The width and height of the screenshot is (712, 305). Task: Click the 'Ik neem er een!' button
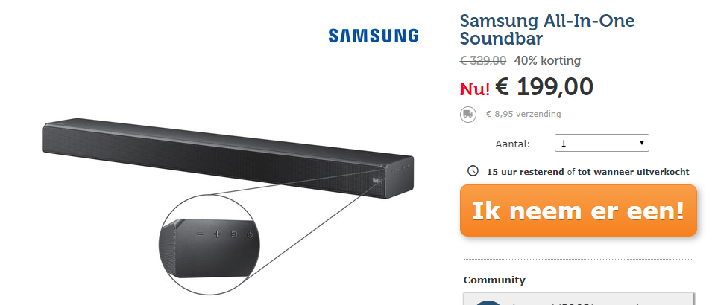pyautogui.click(x=578, y=211)
